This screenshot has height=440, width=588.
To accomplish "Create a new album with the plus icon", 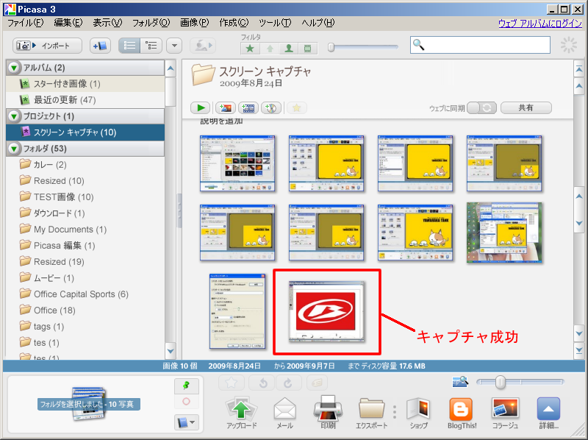I will 100,46.
